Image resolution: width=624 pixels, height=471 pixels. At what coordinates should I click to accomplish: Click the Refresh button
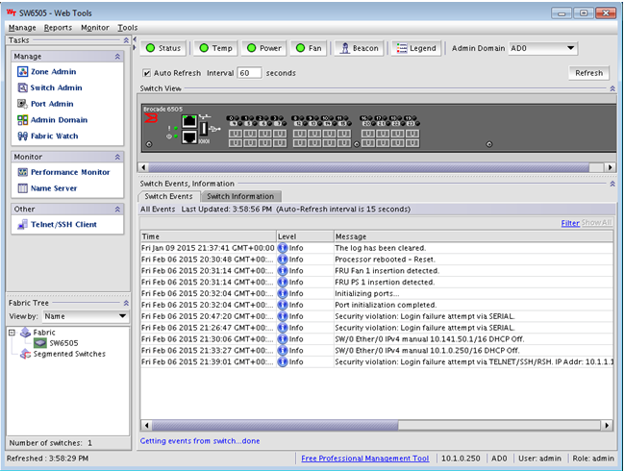click(588, 73)
